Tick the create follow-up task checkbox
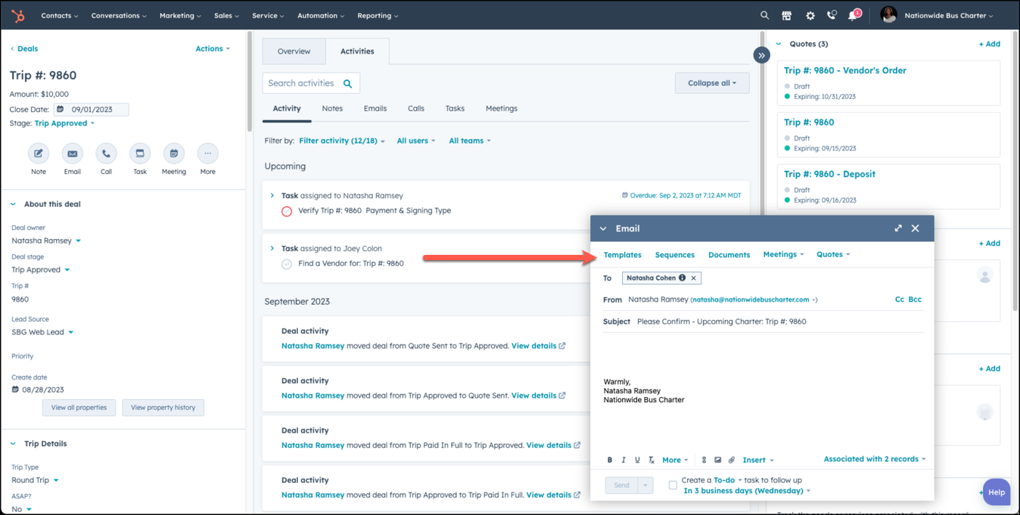 click(672, 485)
